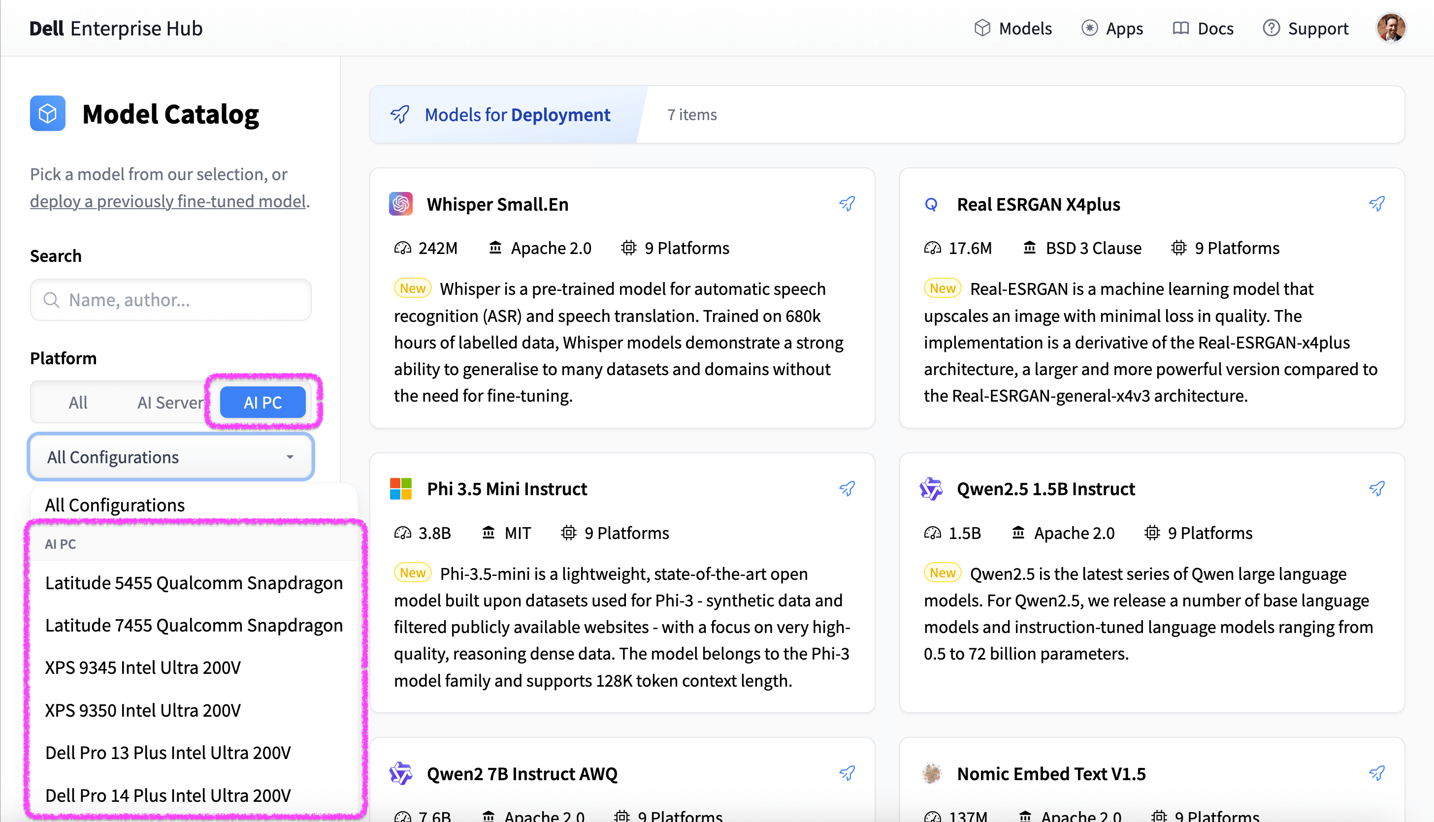Click the "Platform" section label
Image resolution: width=1434 pixels, height=822 pixels.
coord(63,358)
